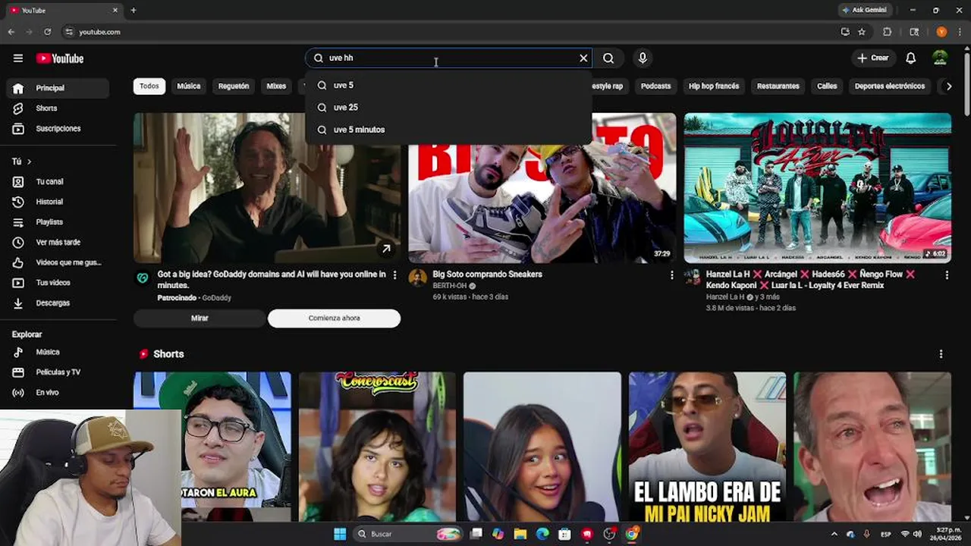Select the Calles filter chip
The height and width of the screenshot is (546, 971).
(827, 86)
